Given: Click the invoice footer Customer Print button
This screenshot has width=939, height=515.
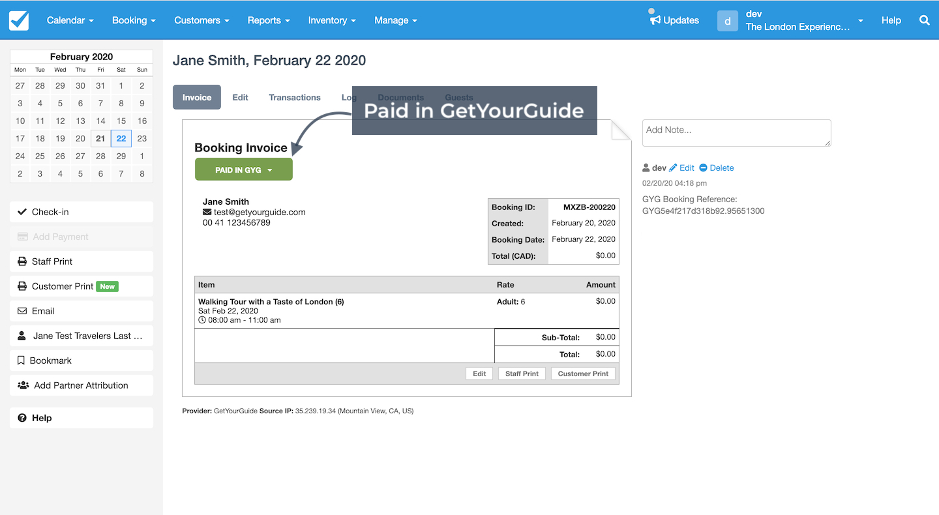Looking at the screenshot, I should click(583, 374).
